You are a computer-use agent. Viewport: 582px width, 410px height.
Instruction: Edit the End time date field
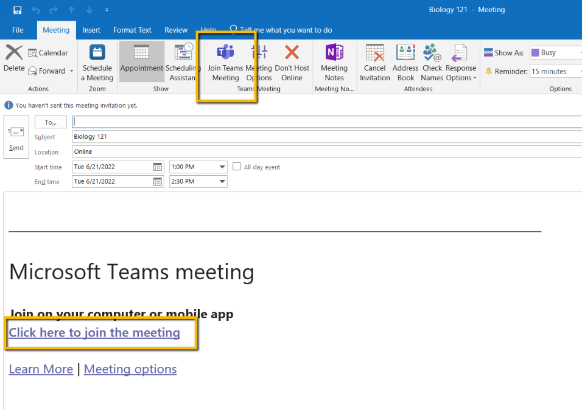point(112,181)
